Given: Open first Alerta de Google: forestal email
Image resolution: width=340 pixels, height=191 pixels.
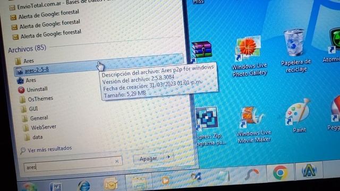Looking at the screenshot, I should pyautogui.click(x=45, y=14).
